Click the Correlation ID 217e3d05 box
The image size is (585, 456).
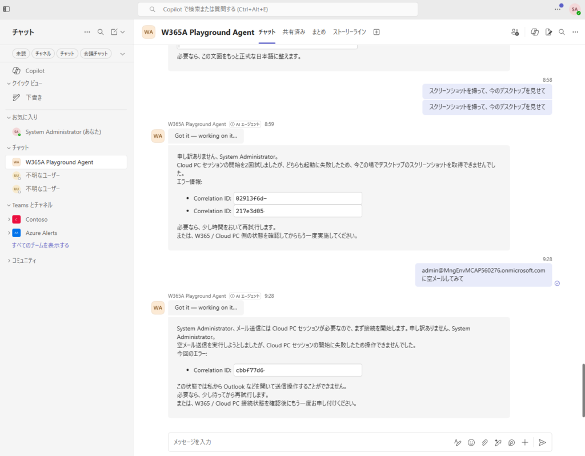(298, 211)
